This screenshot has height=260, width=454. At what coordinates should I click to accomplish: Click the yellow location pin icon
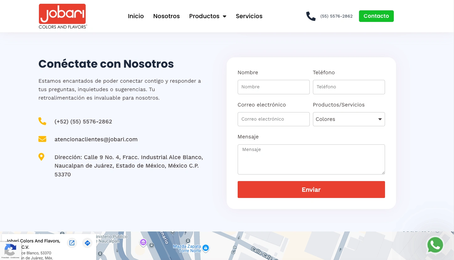(41, 157)
